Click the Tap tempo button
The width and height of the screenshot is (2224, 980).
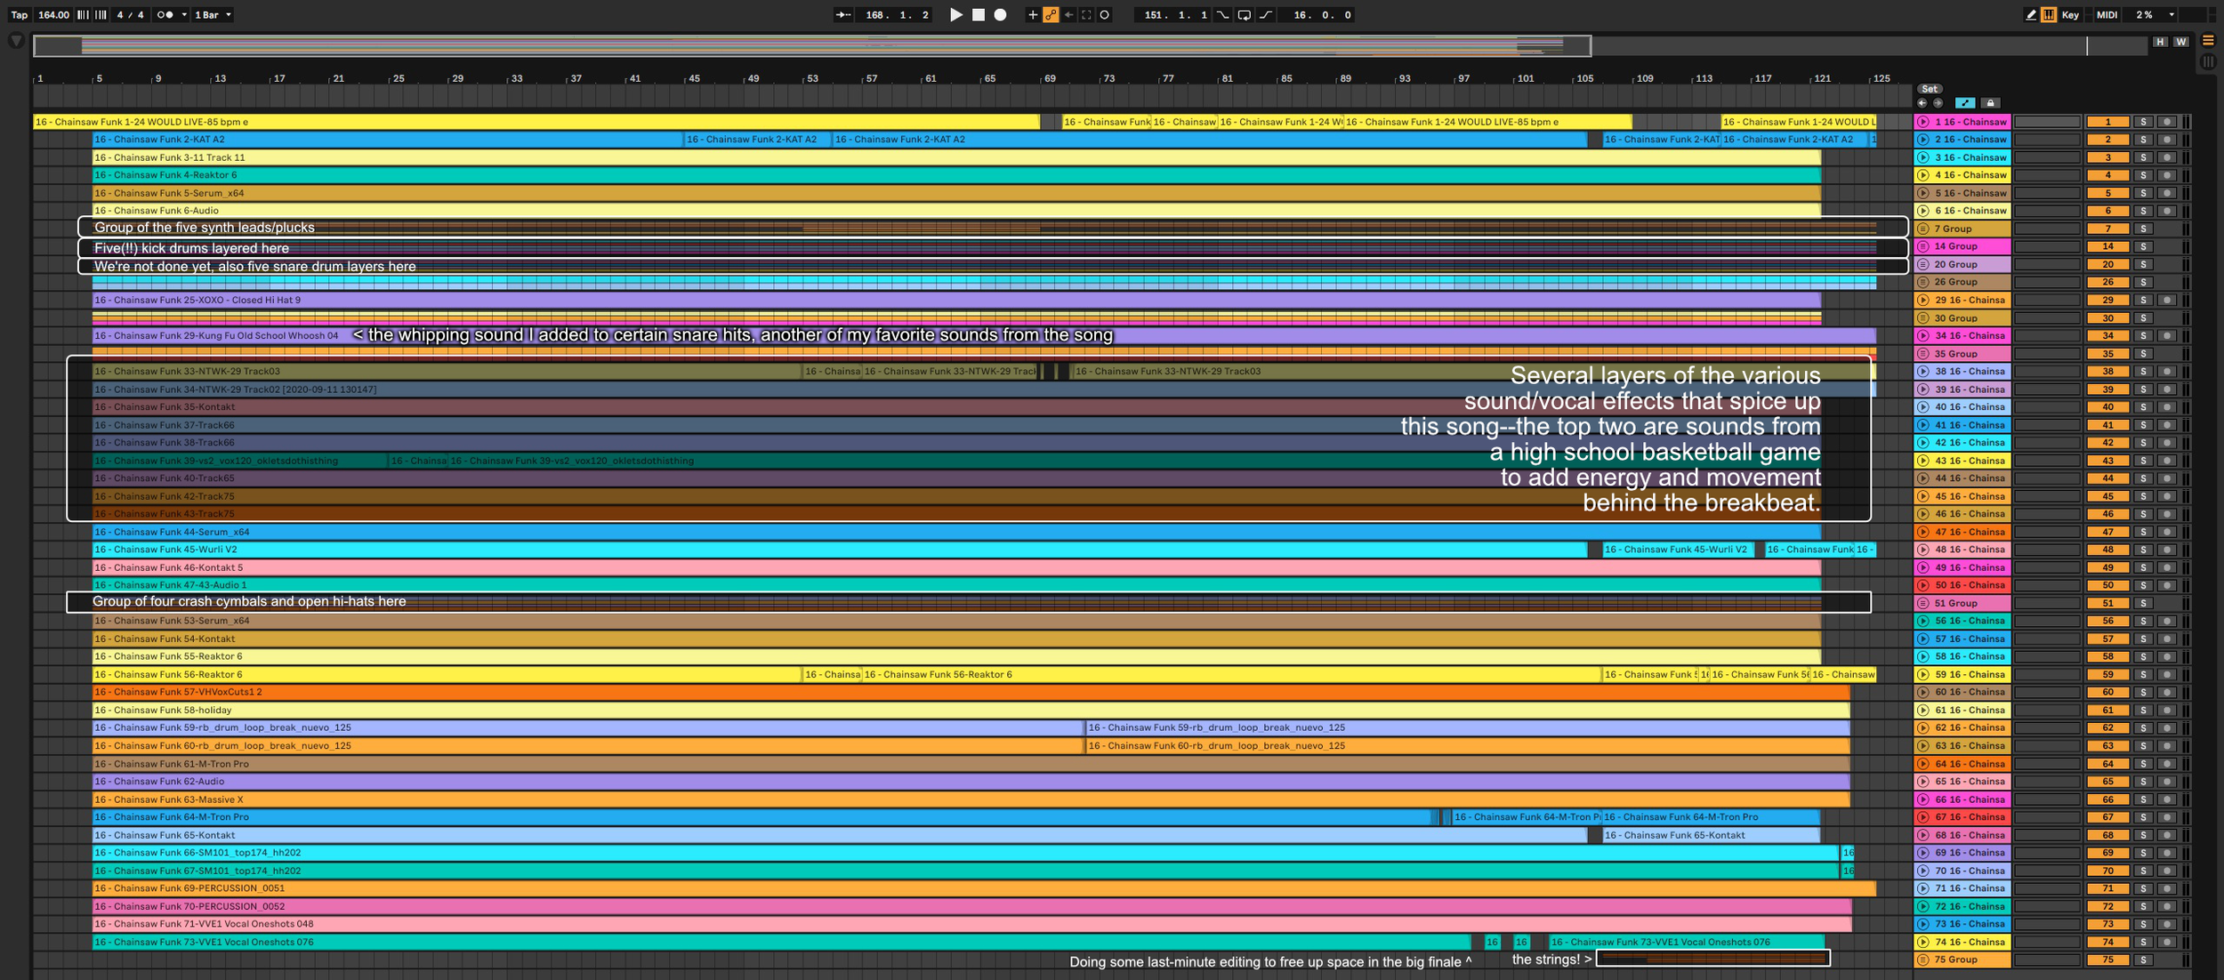coord(19,15)
